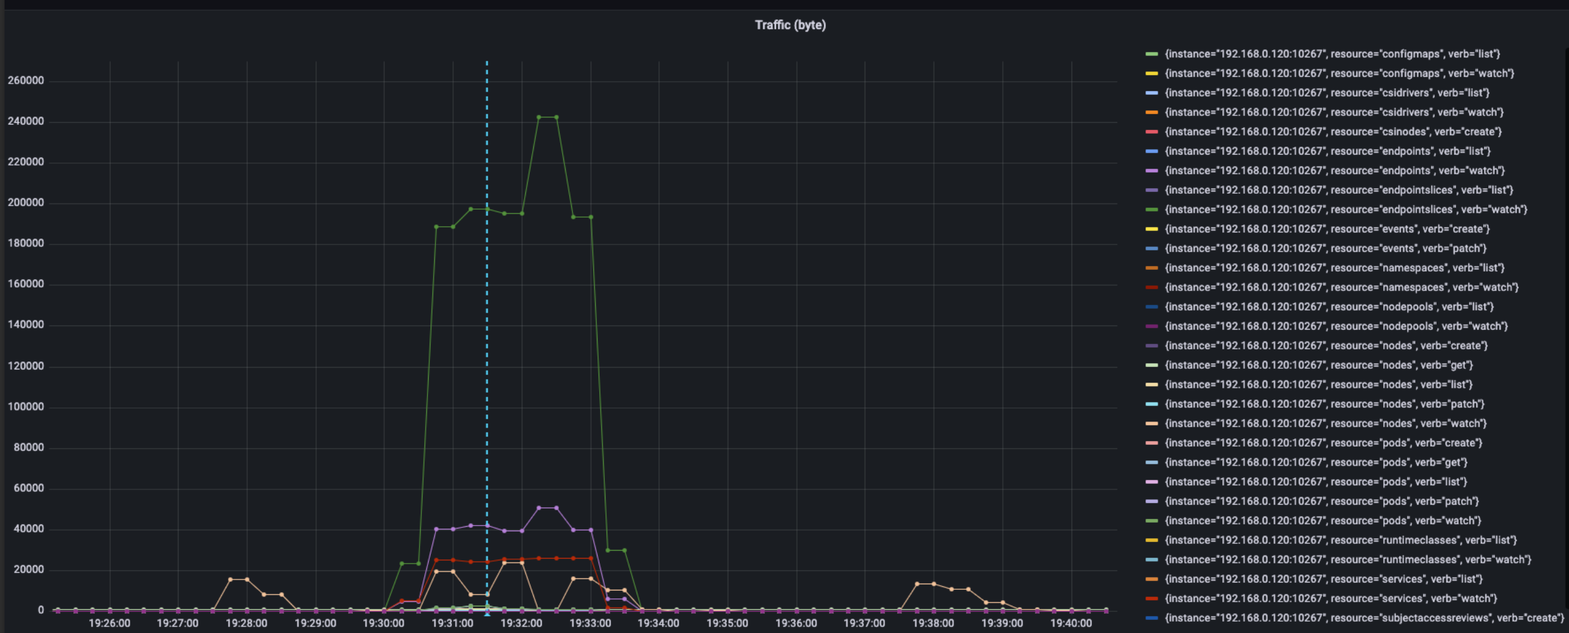Toggle the endpoints watch legend entry
The width and height of the screenshot is (1569, 633).
pyautogui.click(x=1335, y=170)
